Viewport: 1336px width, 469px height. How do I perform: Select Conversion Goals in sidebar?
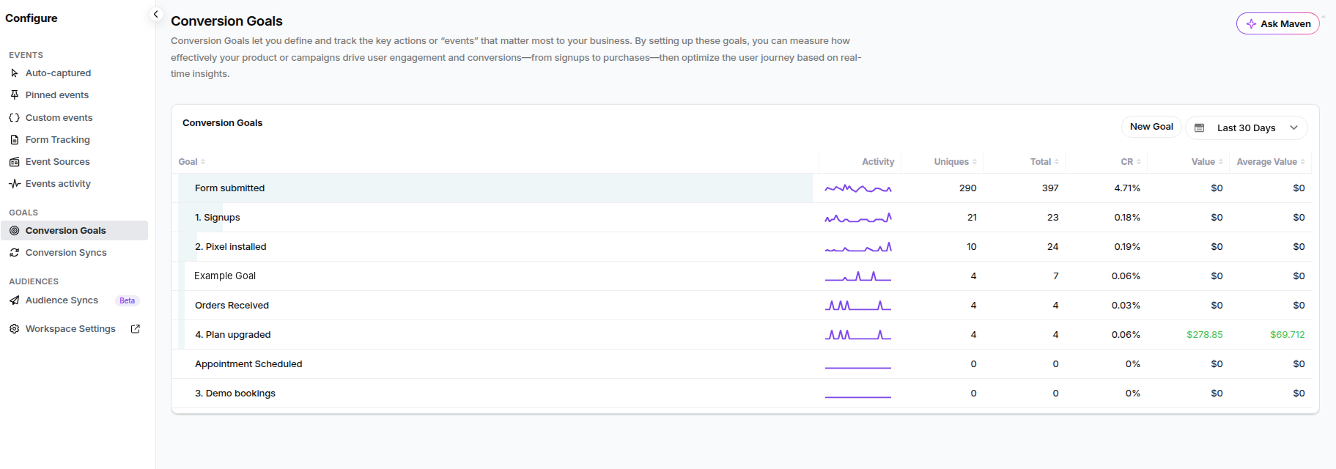[x=74, y=230]
